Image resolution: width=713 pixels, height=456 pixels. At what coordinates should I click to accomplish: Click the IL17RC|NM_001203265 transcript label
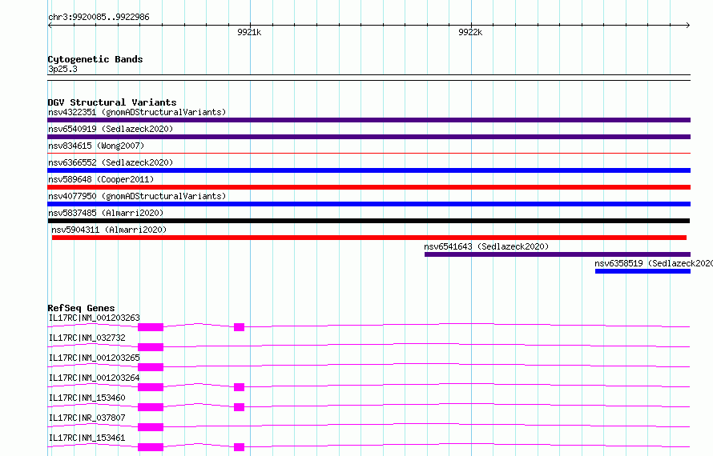94,358
